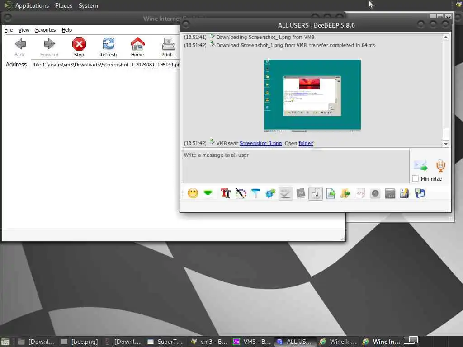
Task: Click the tray icon at top-right panel
Action: pos(459,5)
